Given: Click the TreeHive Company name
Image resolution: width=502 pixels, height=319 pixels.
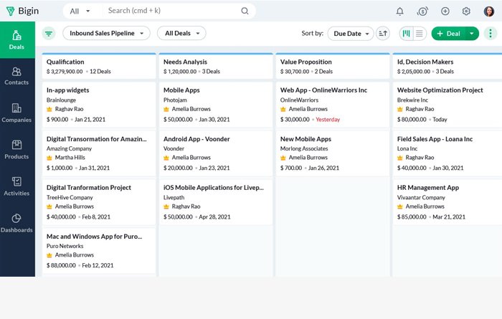Looking at the screenshot, I should pos(70,198).
